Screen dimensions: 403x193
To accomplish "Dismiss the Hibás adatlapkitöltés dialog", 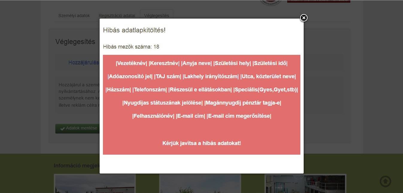I will [304, 18].
